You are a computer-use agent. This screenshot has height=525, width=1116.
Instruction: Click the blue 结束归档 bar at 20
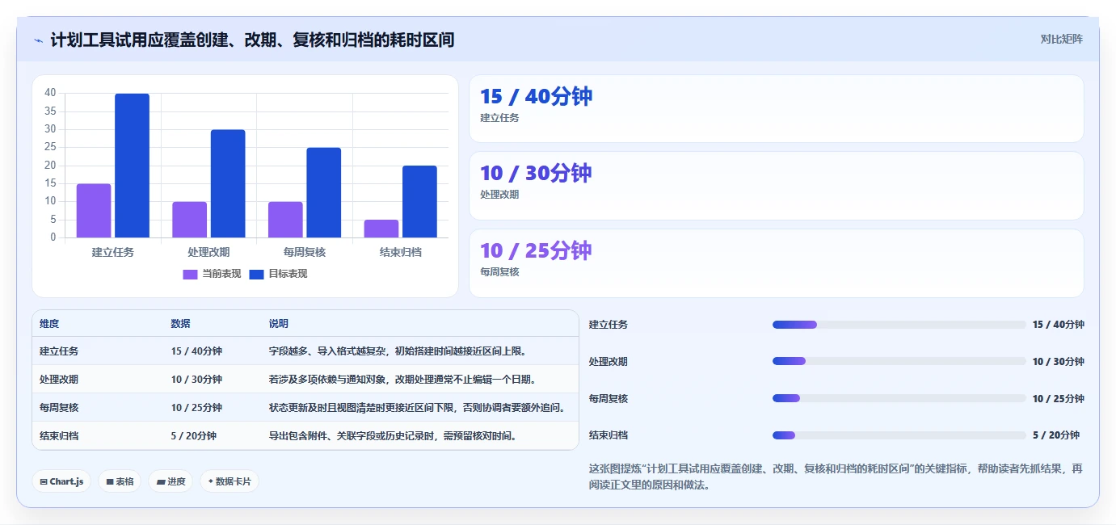tap(419, 202)
